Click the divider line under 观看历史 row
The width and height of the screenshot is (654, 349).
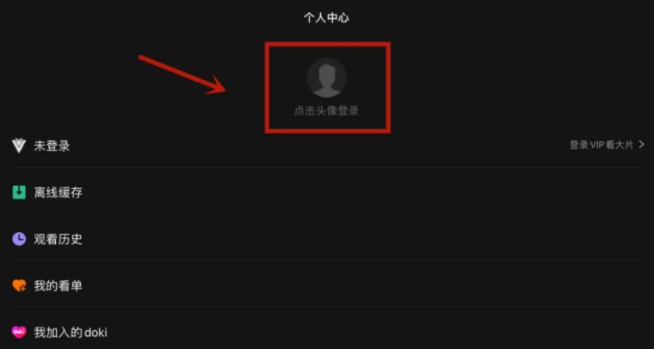327,260
